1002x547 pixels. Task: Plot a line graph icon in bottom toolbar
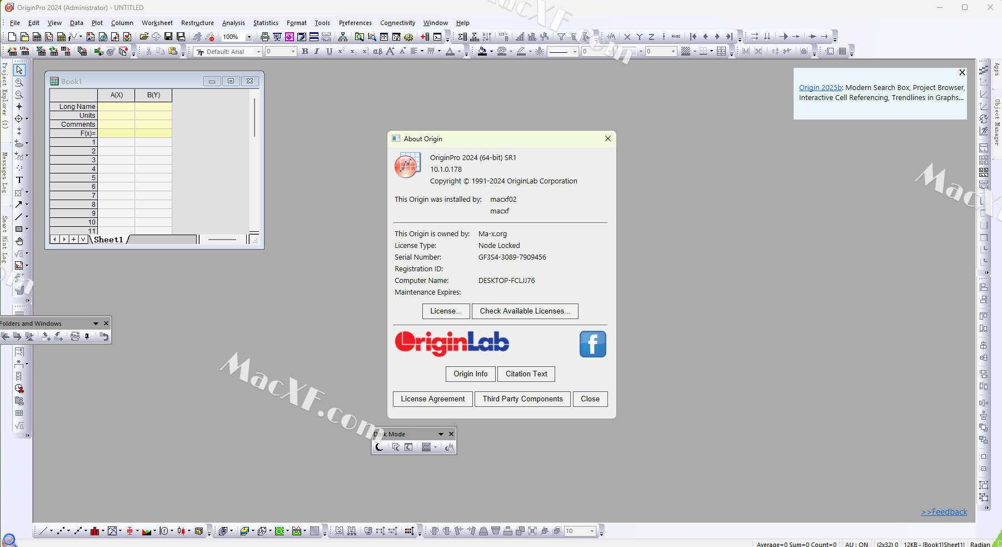[x=43, y=531]
